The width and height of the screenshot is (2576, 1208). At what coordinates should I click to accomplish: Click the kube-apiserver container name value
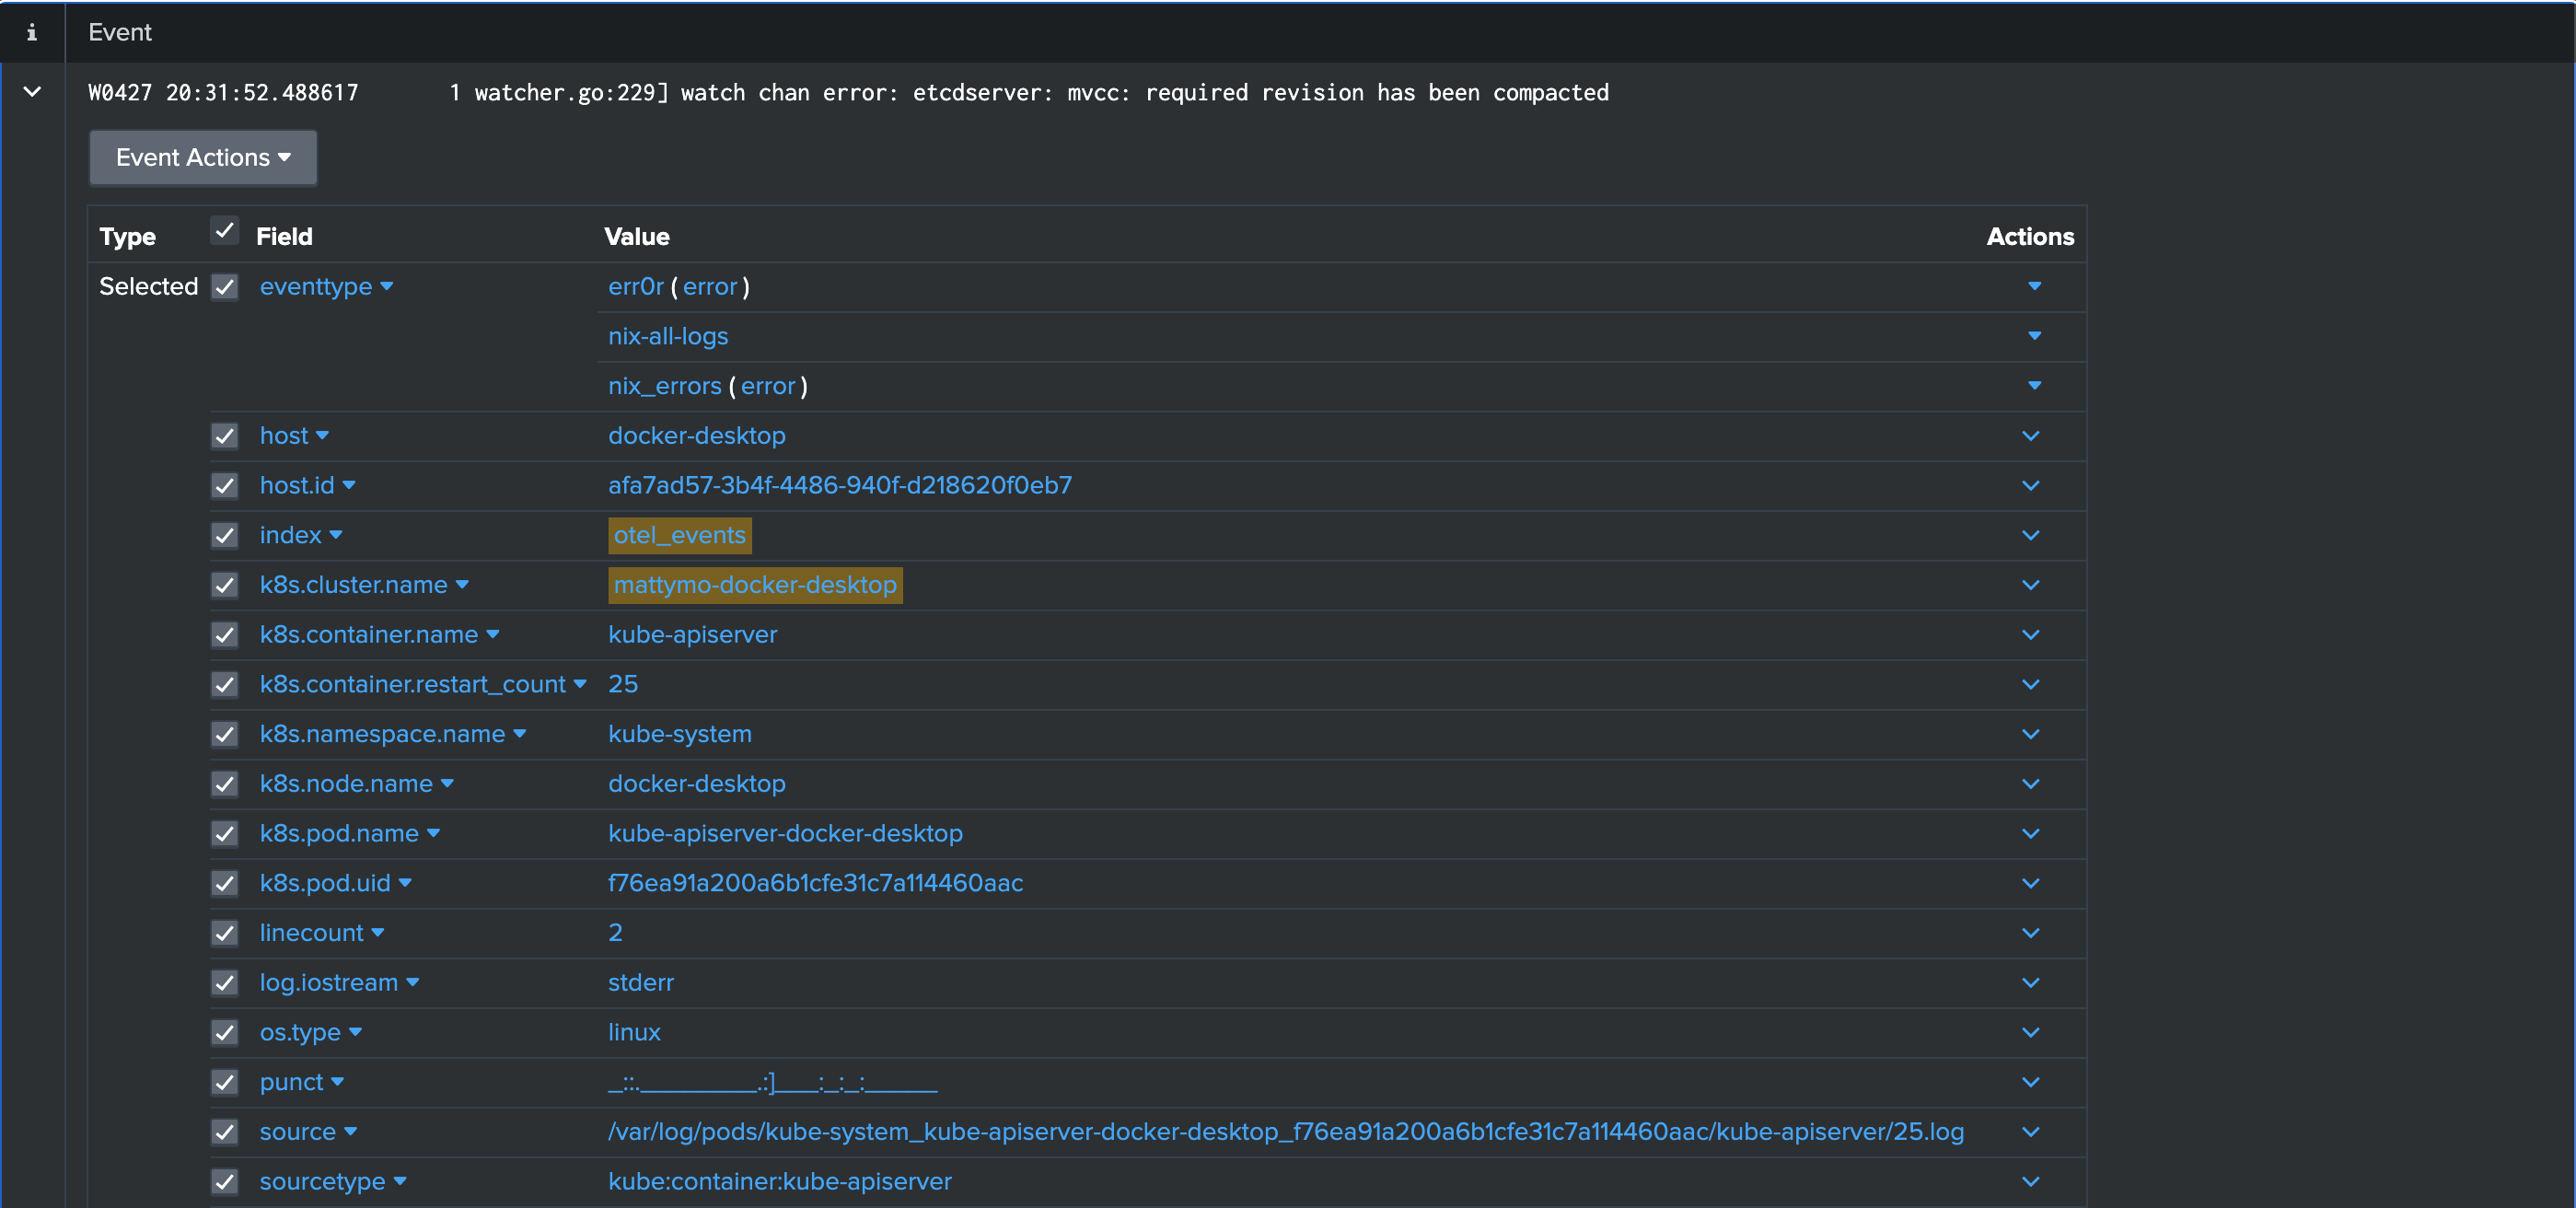tap(692, 635)
